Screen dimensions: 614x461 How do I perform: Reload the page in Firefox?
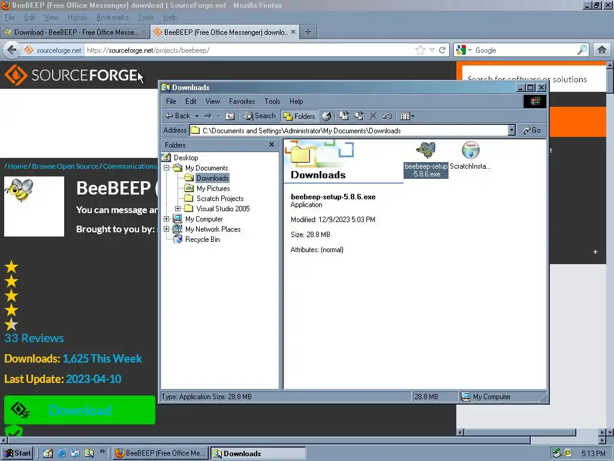[x=442, y=50]
